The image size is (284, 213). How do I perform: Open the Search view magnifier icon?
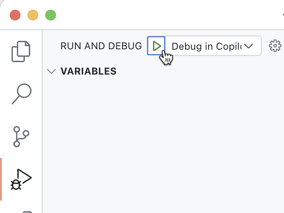(x=21, y=94)
